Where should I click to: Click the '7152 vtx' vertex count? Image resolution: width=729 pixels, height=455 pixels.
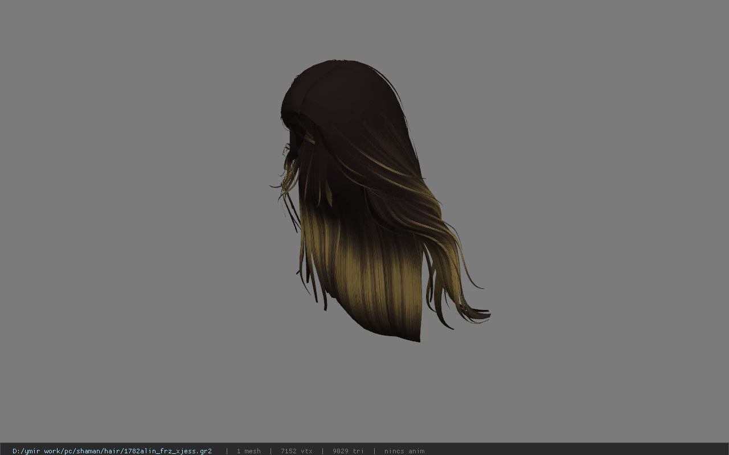[296, 451]
